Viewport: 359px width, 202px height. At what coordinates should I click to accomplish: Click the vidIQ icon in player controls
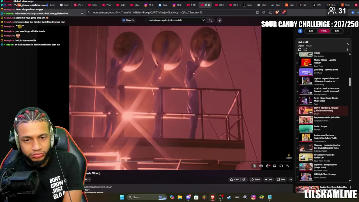pos(254,166)
